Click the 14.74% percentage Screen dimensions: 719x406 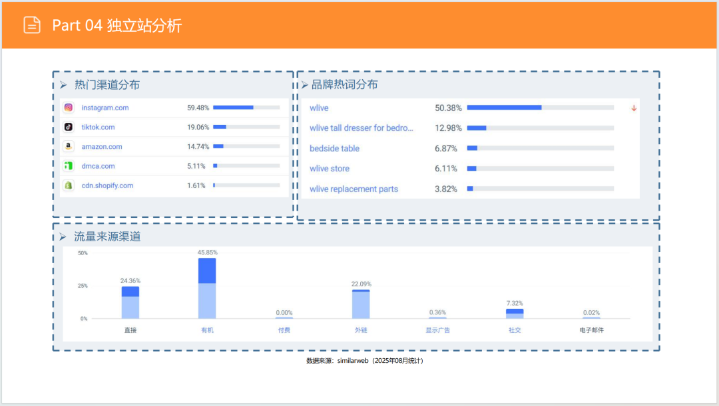(x=198, y=146)
